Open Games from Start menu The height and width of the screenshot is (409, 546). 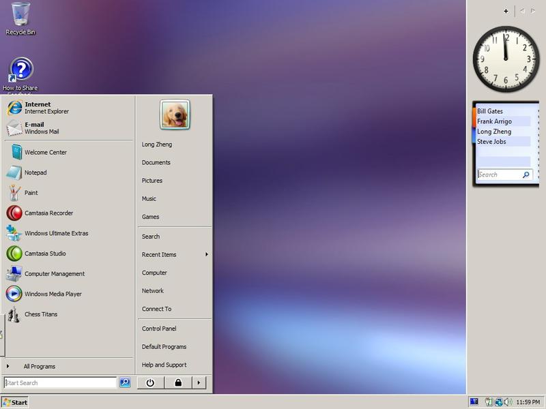[150, 217]
